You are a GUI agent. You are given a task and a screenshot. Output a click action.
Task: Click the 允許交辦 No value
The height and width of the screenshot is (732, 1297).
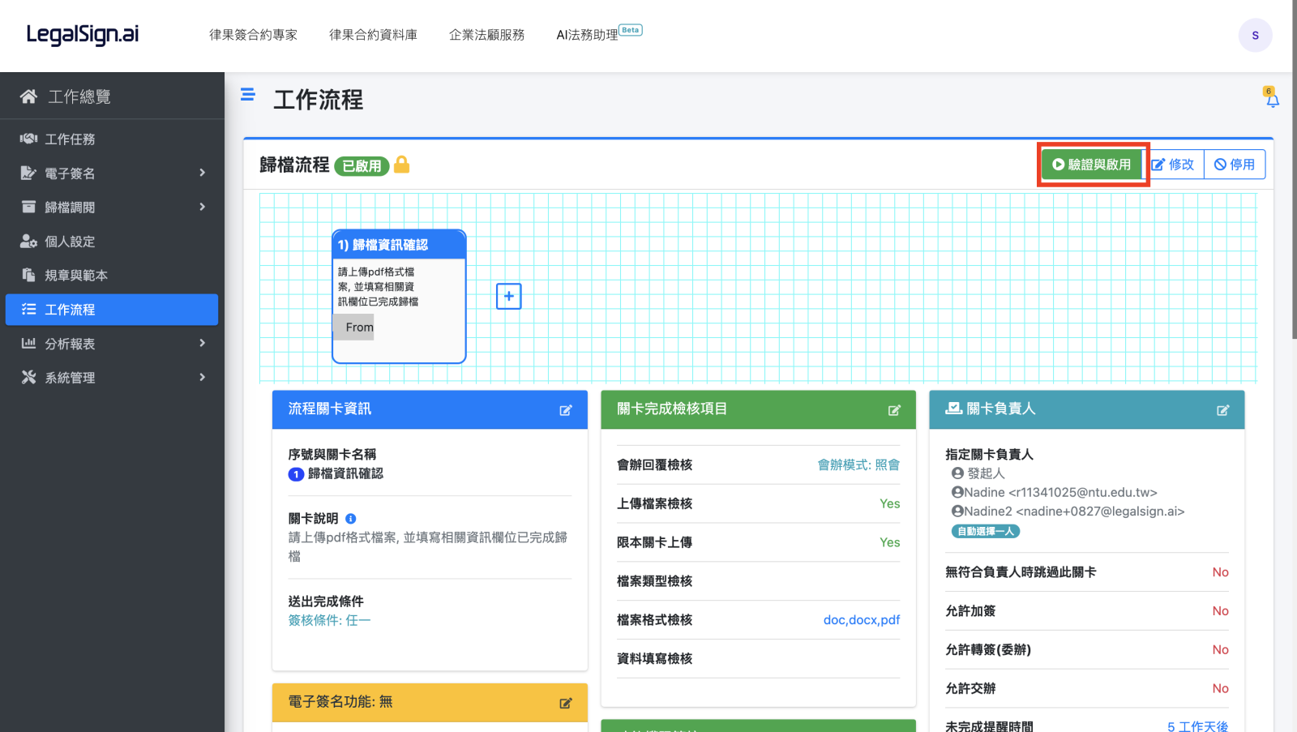tap(1220, 688)
